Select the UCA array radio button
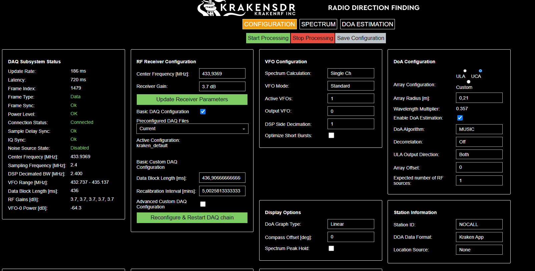This screenshot has height=271, width=535. [480, 71]
